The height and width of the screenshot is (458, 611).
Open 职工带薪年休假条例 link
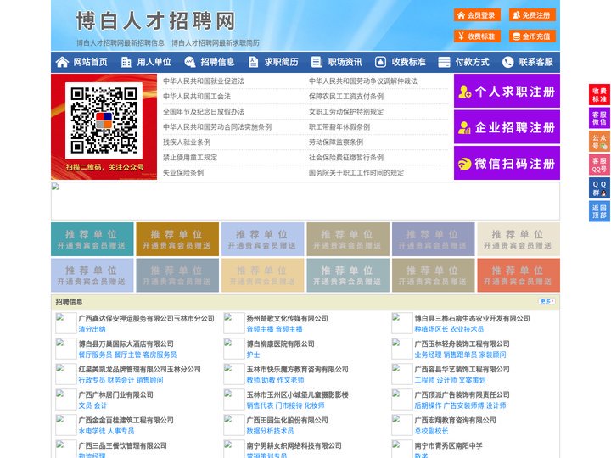339,127
